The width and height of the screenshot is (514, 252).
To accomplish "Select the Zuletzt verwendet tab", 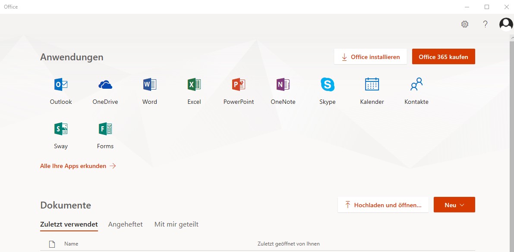I will (x=69, y=224).
